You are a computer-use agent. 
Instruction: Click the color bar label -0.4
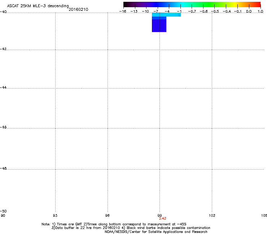[x=227, y=12]
